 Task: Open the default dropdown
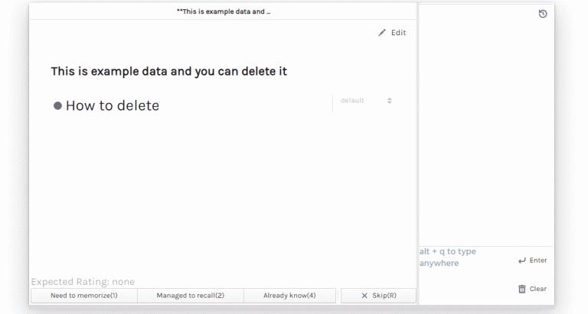point(363,101)
